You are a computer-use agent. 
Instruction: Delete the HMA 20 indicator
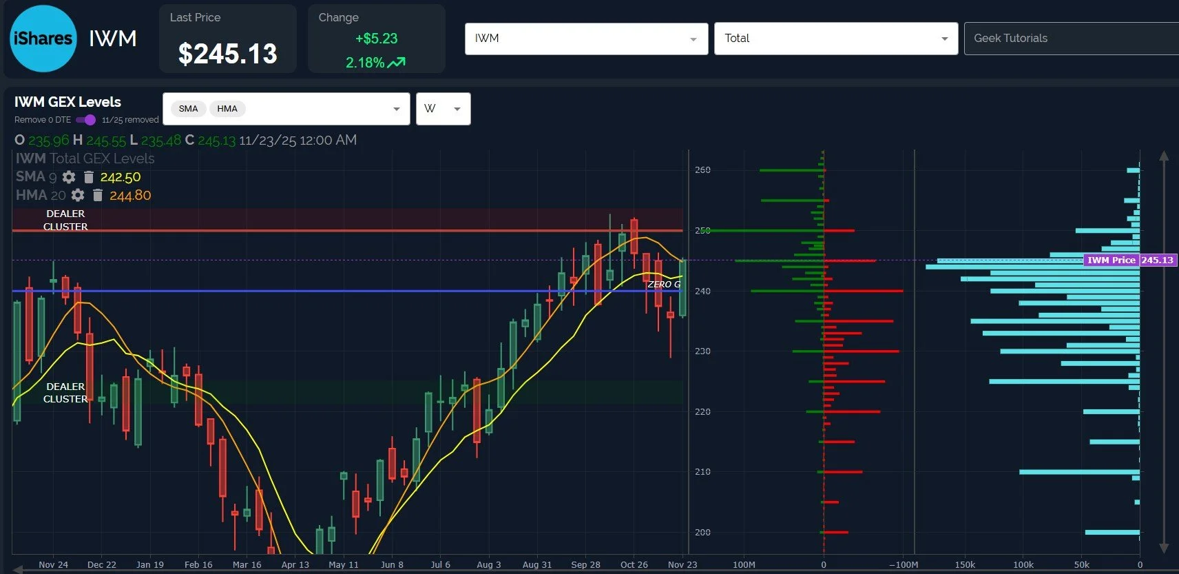(x=98, y=195)
